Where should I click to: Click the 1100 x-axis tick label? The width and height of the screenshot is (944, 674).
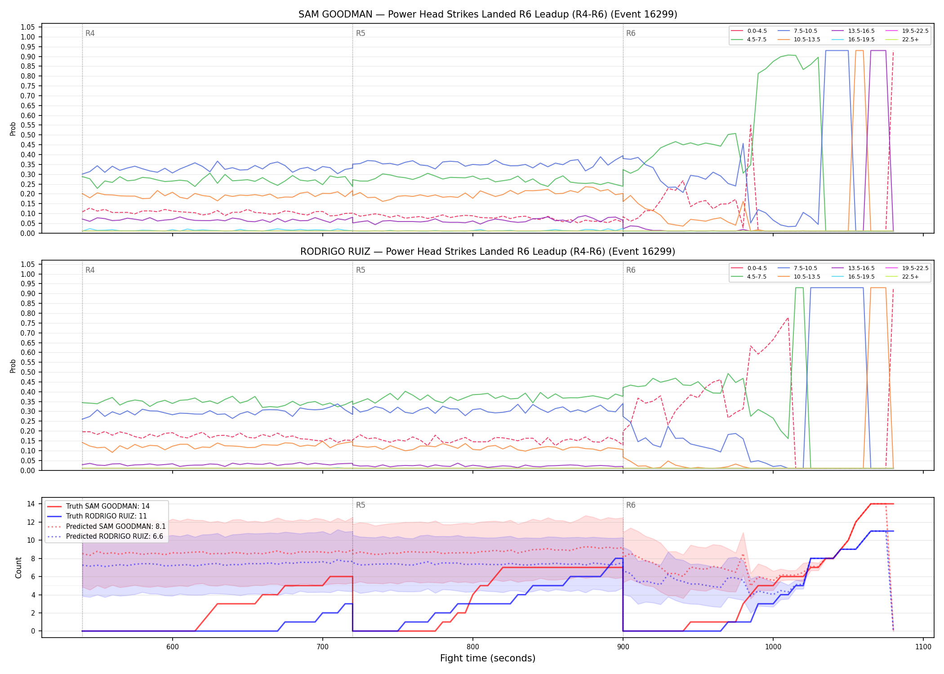923,647
